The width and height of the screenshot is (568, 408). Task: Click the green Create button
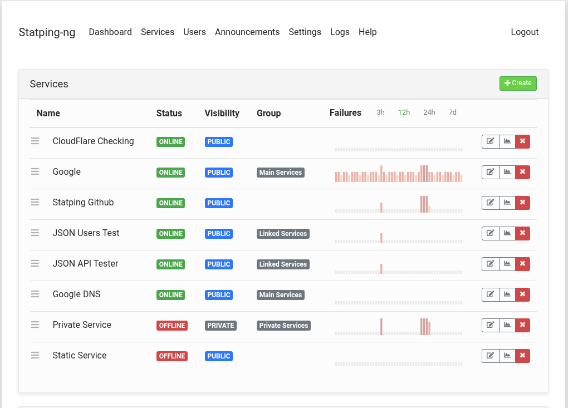click(x=518, y=83)
